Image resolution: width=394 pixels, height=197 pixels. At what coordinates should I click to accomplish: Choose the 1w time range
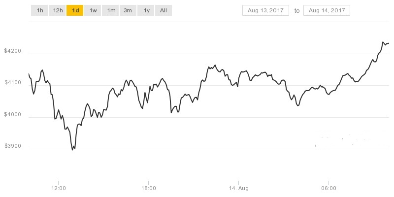(x=93, y=10)
